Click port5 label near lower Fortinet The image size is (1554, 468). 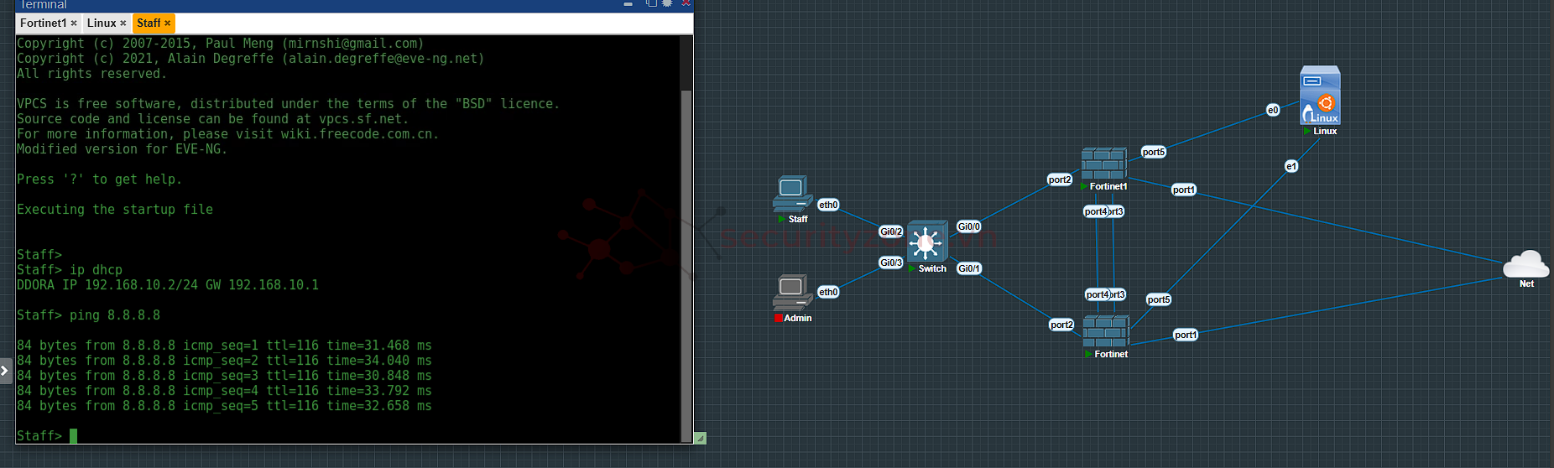coord(1159,299)
